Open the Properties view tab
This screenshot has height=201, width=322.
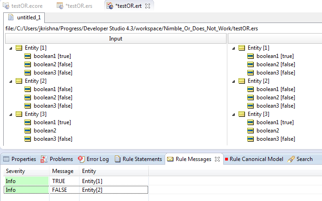[x=20, y=159]
